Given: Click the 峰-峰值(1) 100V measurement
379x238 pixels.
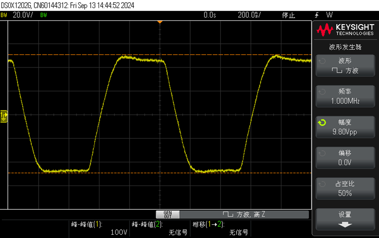Looking at the screenshot, I should coord(99,228).
